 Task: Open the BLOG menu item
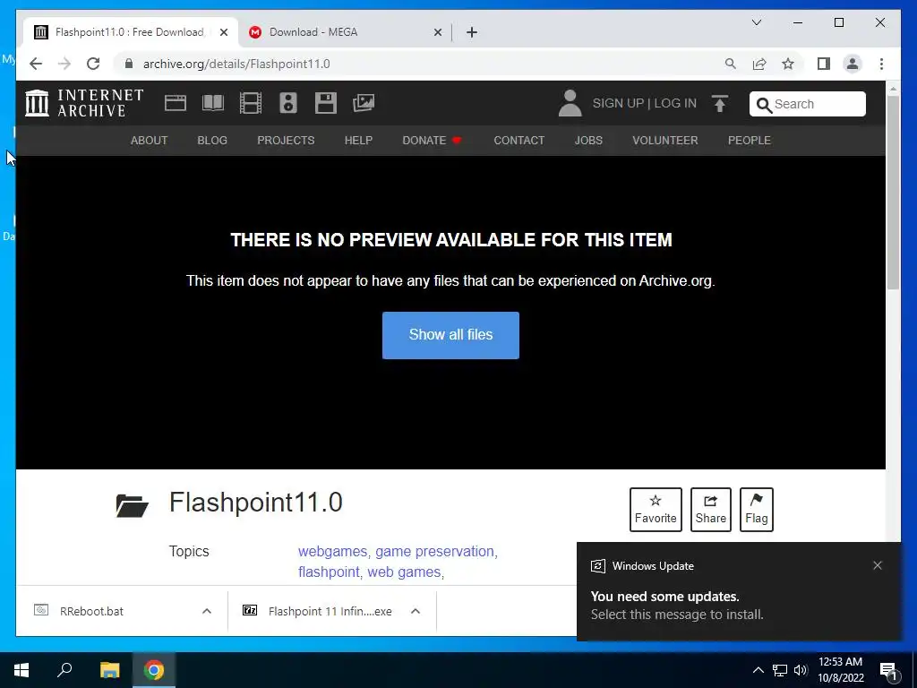tap(212, 141)
